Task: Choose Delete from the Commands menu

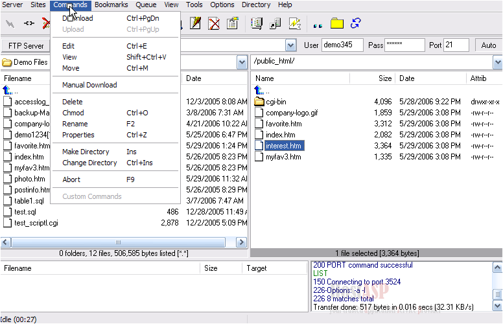Action: click(x=115, y=102)
